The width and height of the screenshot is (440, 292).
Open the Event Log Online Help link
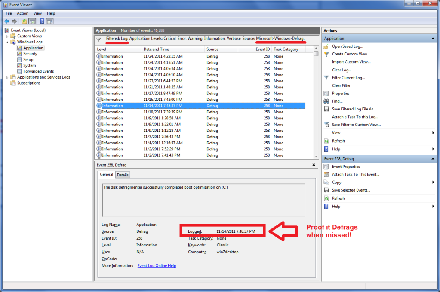click(157, 266)
